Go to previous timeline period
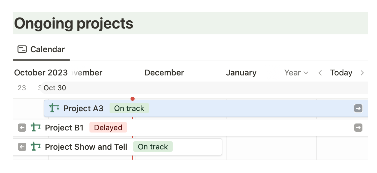Image resolution: width=377 pixels, height=173 pixels. click(320, 73)
